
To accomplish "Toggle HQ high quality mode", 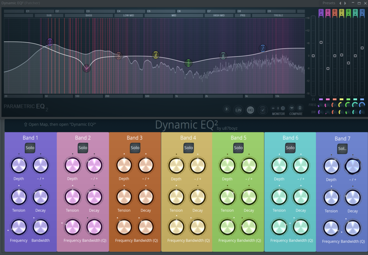I will point(250,110).
